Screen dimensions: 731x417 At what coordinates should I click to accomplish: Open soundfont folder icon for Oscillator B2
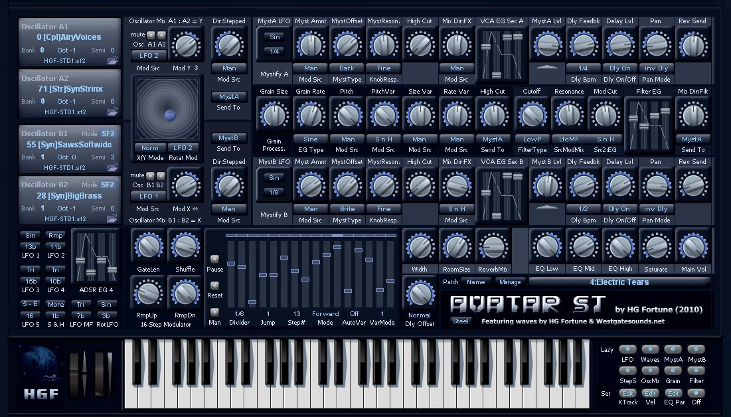pos(112,218)
